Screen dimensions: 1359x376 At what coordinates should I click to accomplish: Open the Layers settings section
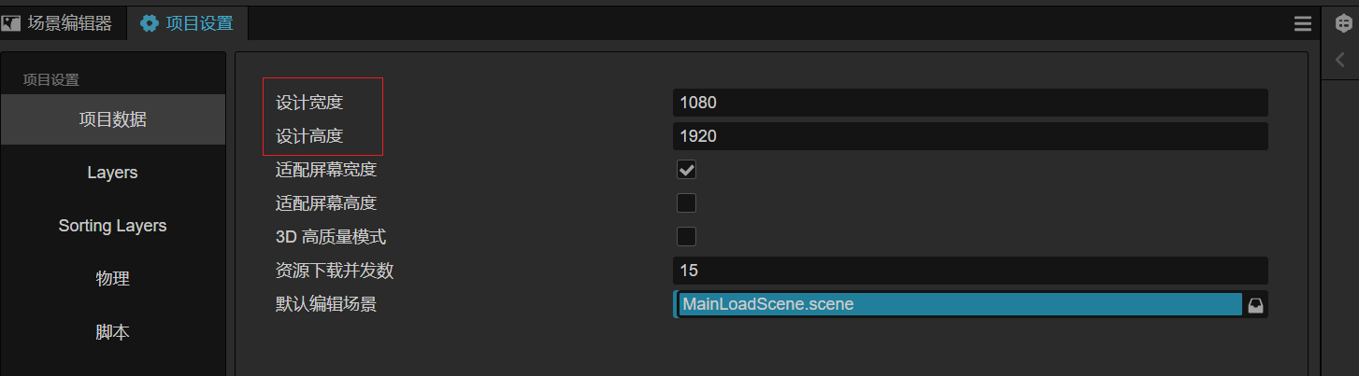tap(112, 173)
